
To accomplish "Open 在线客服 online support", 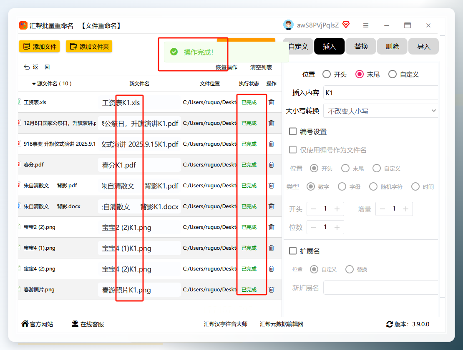I will pyautogui.click(x=88, y=324).
